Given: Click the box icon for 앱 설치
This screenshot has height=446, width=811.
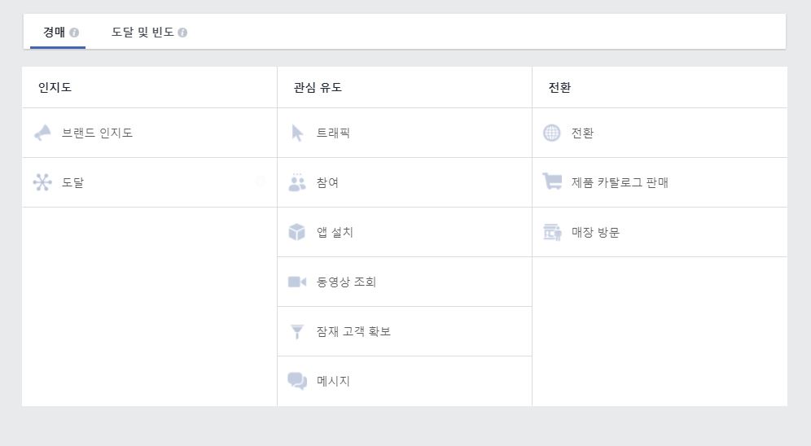Looking at the screenshot, I should pyautogui.click(x=297, y=232).
